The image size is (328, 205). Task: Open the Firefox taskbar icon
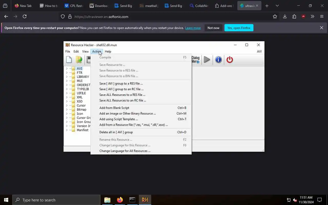click(x=120, y=200)
